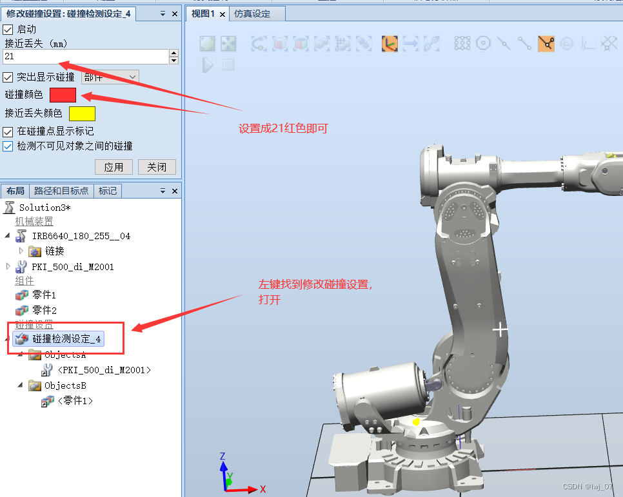Click the View All icon in the view toolbar
Screen dimensions: 623x497
(x=208, y=44)
